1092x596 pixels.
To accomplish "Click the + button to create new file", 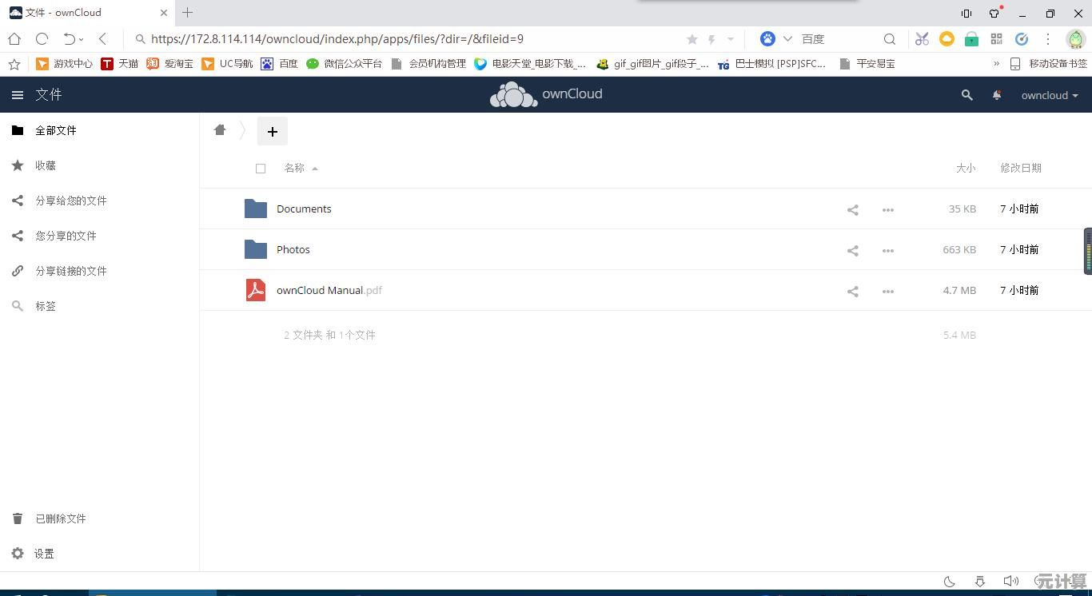I will [x=273, y=131].
